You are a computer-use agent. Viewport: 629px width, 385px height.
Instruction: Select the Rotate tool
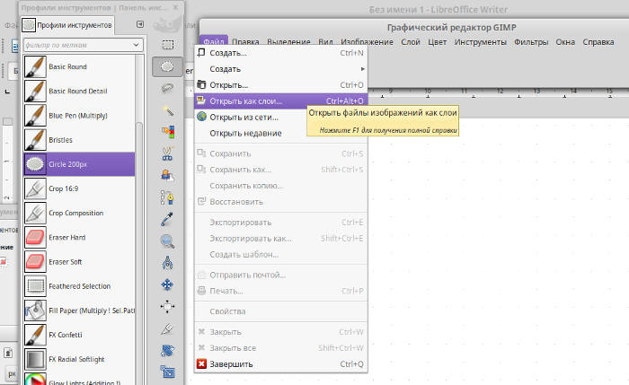[x=168, y=350]
